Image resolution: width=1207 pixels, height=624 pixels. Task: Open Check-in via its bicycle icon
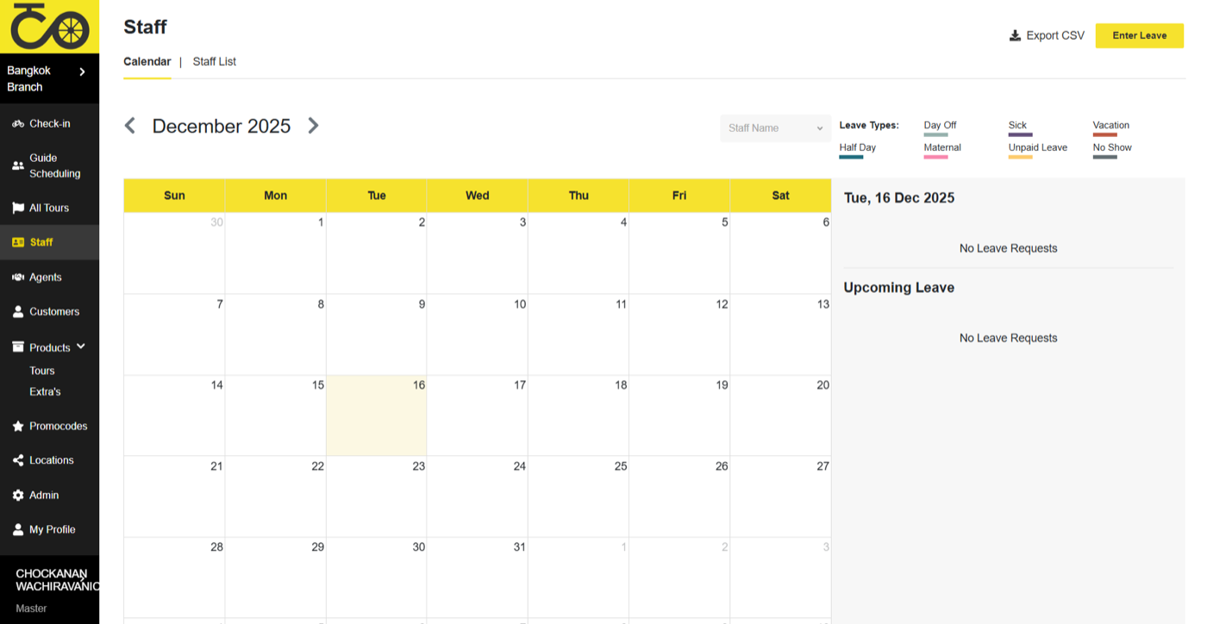coord(18,124)
